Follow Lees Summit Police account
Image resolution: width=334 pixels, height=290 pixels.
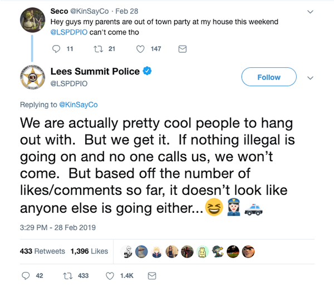click(269, 77)
